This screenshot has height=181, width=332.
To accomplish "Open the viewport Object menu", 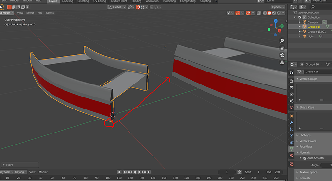I will [50, 13].
